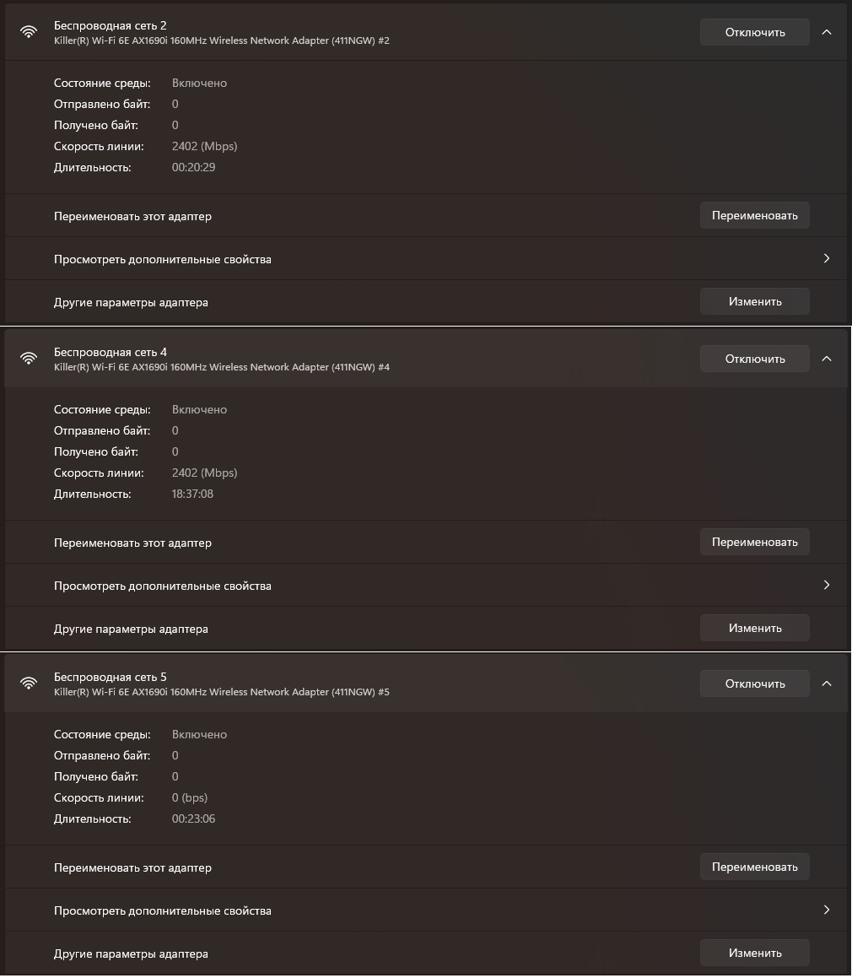Viewport: 852px width, 978px height.
Task: Collapse the Беспроводная сеть 5 section chevron
Action: coord(827,684)
